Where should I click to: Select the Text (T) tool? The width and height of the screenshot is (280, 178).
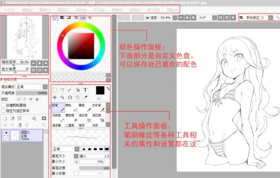pyautogui.click(x=85, y=90)
